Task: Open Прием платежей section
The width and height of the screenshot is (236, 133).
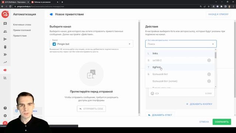Action: pos(22,30)
